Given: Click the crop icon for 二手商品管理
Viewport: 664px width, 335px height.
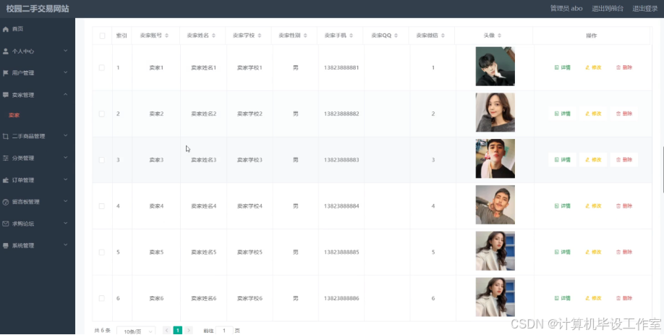Looking at the screenshot, I should coord(6,136).
